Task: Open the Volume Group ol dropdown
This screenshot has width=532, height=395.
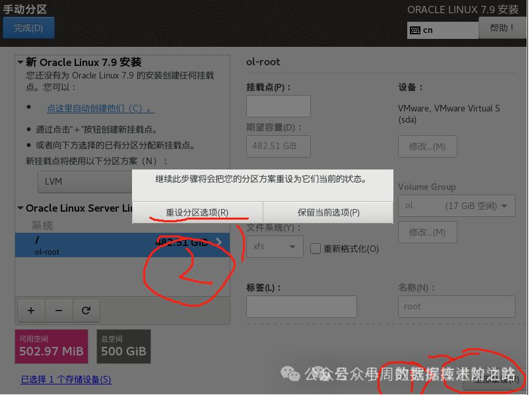Action: 456,206
